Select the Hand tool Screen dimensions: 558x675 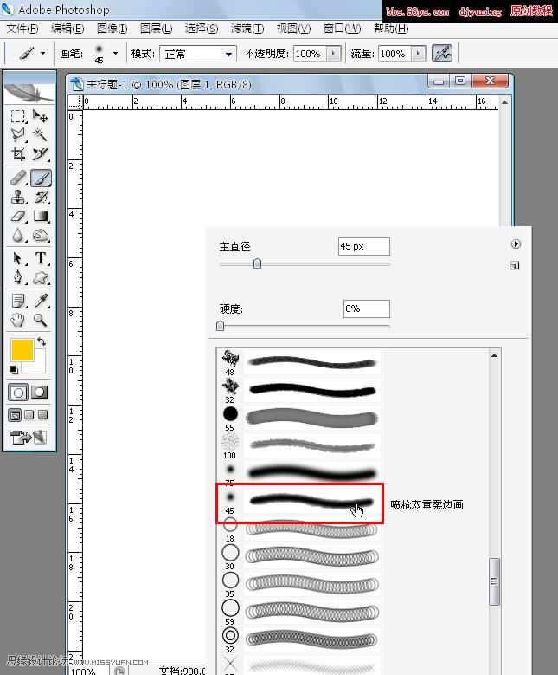coord(18,320)
